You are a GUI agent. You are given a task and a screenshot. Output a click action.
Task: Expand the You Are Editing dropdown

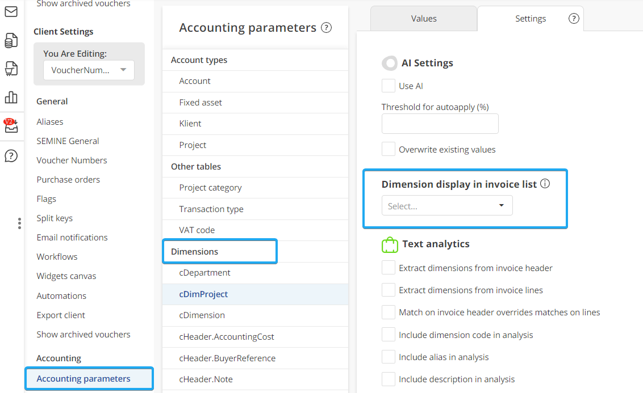click(89, 70)
